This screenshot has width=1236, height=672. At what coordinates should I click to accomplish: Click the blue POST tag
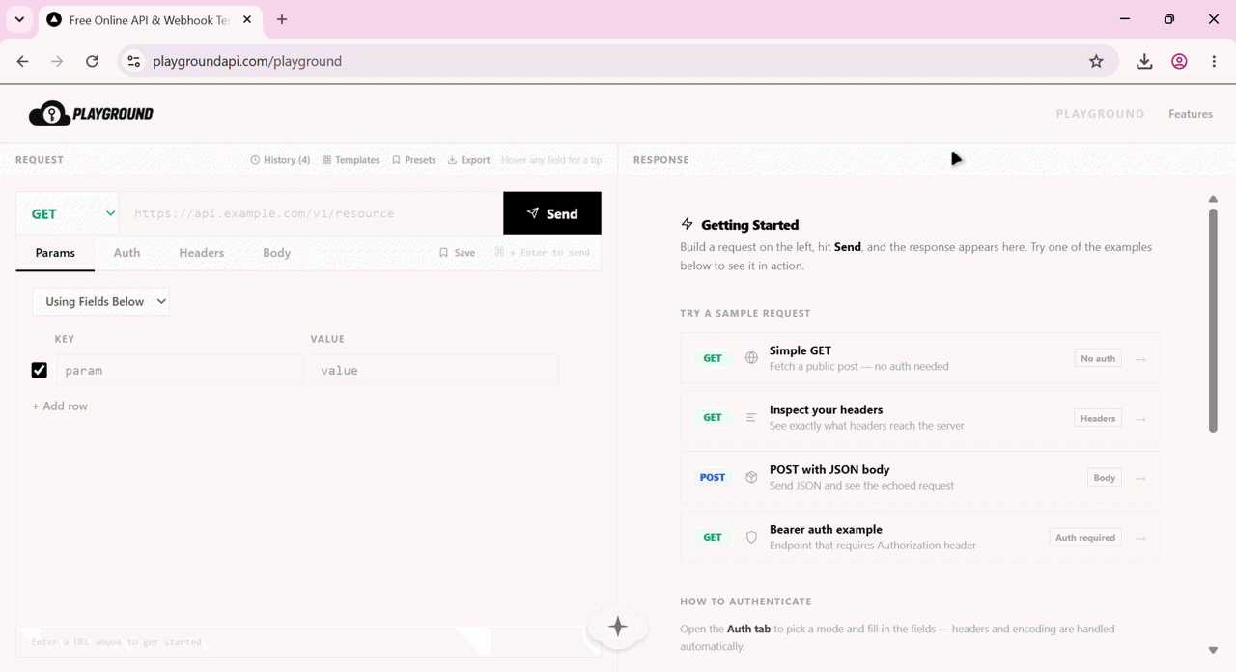click(713, 477)
